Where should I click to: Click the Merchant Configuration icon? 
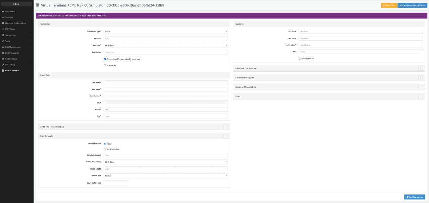coord(3,23)
